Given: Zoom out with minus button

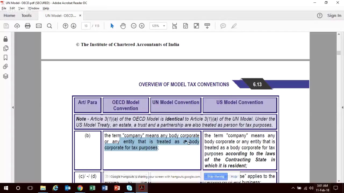Looking at the screenshot, I should [x=134, y=26].
